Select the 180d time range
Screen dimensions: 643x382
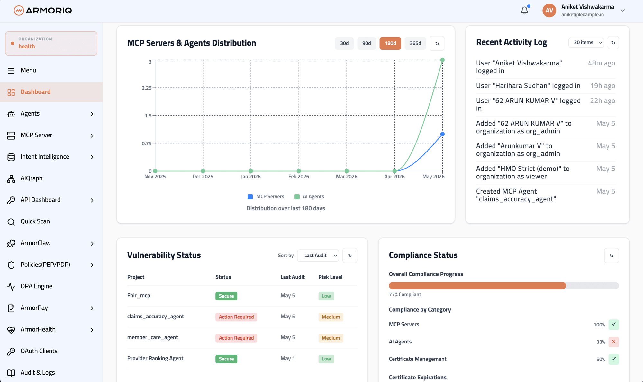390,43
